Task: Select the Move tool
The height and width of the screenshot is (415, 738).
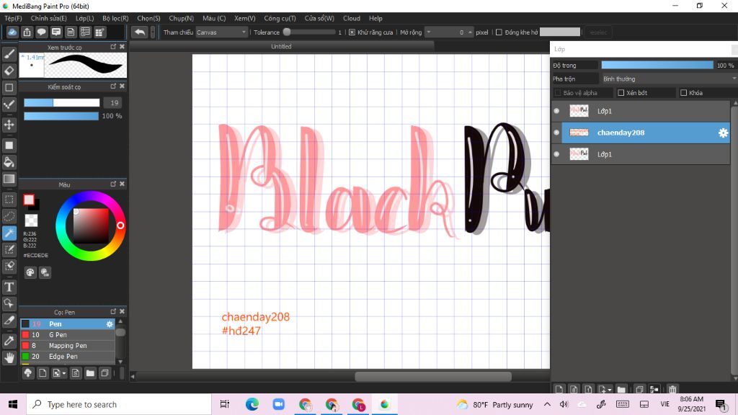Action: [x=9, y=125]
